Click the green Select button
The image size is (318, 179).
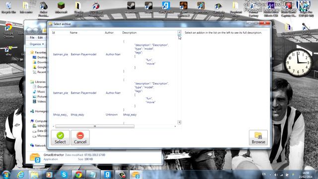point(60,138)
